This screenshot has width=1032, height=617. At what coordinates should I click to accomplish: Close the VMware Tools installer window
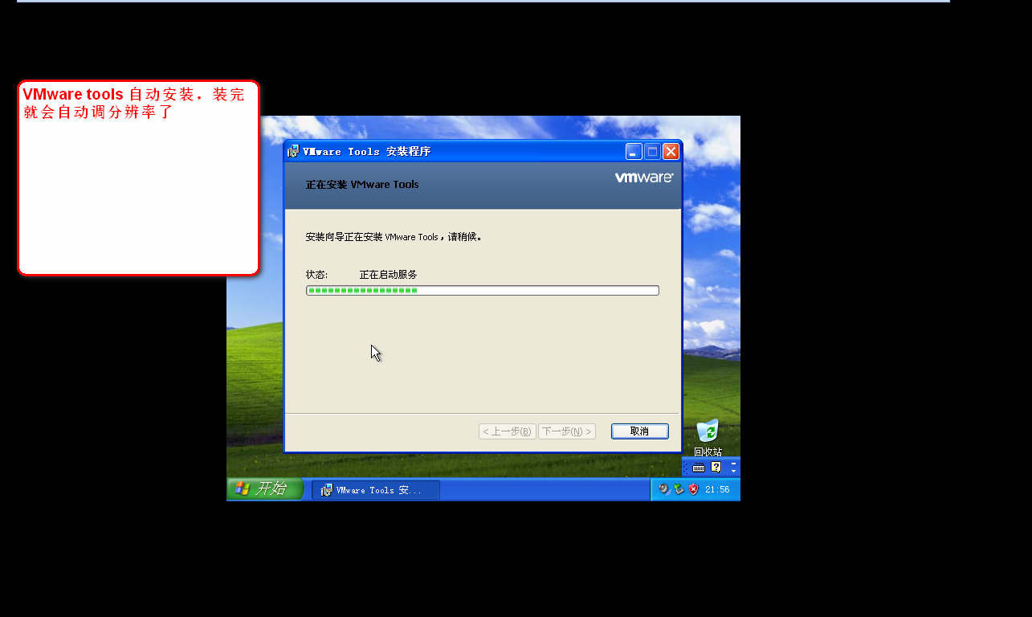(671, 151)
